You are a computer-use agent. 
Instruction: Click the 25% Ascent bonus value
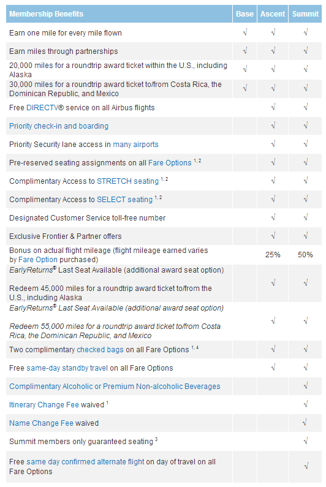[x=273, y=255]
